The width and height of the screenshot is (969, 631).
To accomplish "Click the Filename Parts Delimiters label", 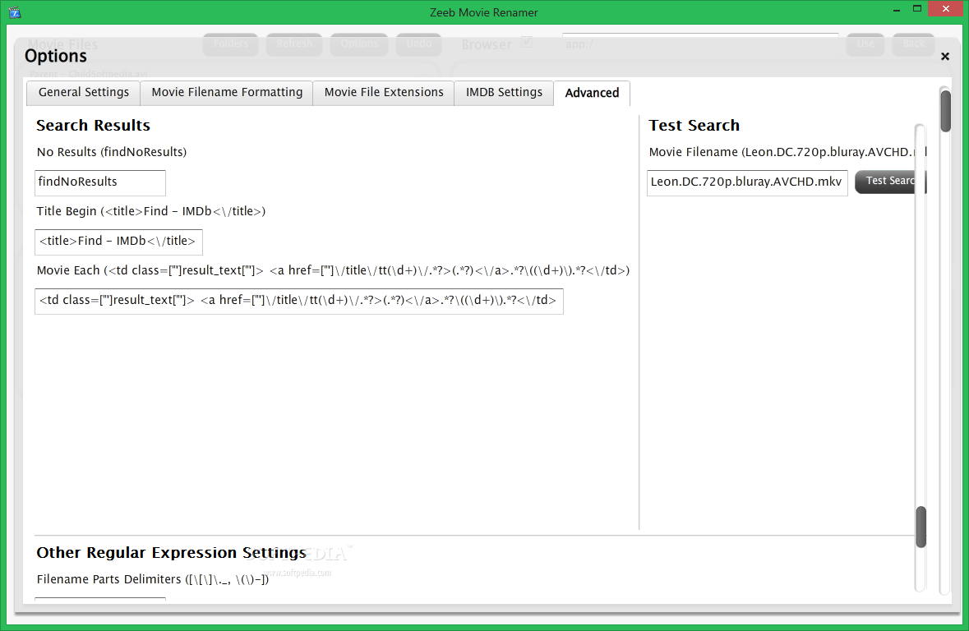I will (153, 580).
